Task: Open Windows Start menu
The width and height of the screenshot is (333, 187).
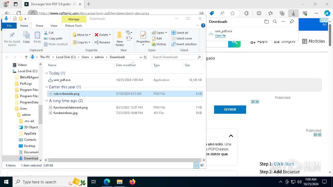Action: pyautogui.click(x=6, y=182)
